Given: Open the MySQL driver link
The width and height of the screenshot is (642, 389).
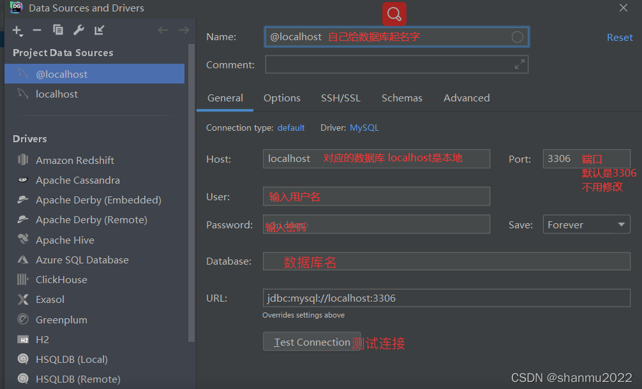Looking at the screenshot, I should 364,128.
